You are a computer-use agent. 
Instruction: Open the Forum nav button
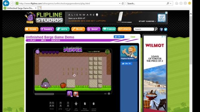pyautogui.click(x=109, y=29)
